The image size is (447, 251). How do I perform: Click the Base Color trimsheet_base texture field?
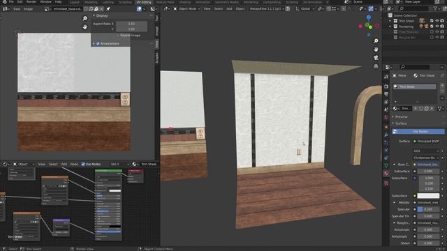(427, 165)
